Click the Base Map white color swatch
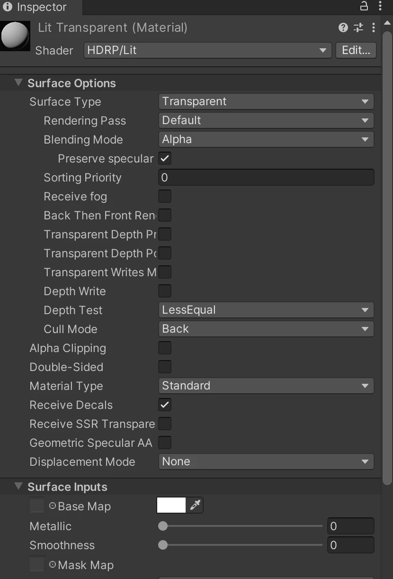The height and width of the screenshot is (579, 393). point(171,506)
